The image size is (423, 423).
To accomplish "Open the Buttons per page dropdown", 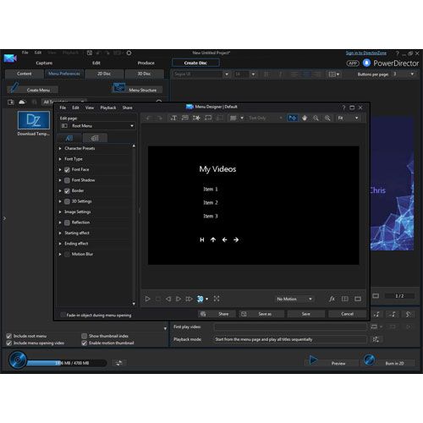I will tap(403, 74).
